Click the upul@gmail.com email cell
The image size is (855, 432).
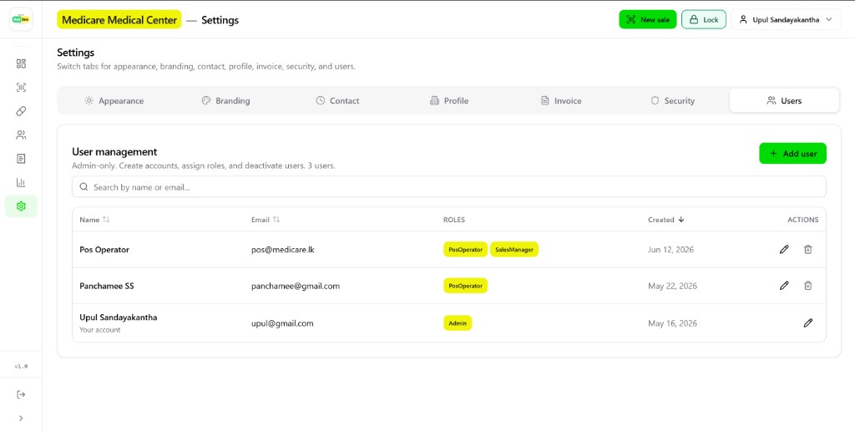coord(282,323)
